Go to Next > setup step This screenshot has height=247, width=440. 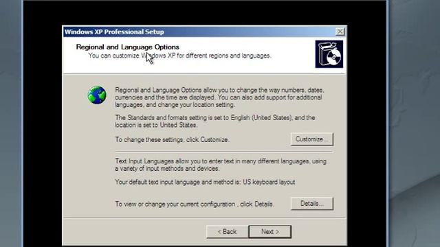click(270, 232)
